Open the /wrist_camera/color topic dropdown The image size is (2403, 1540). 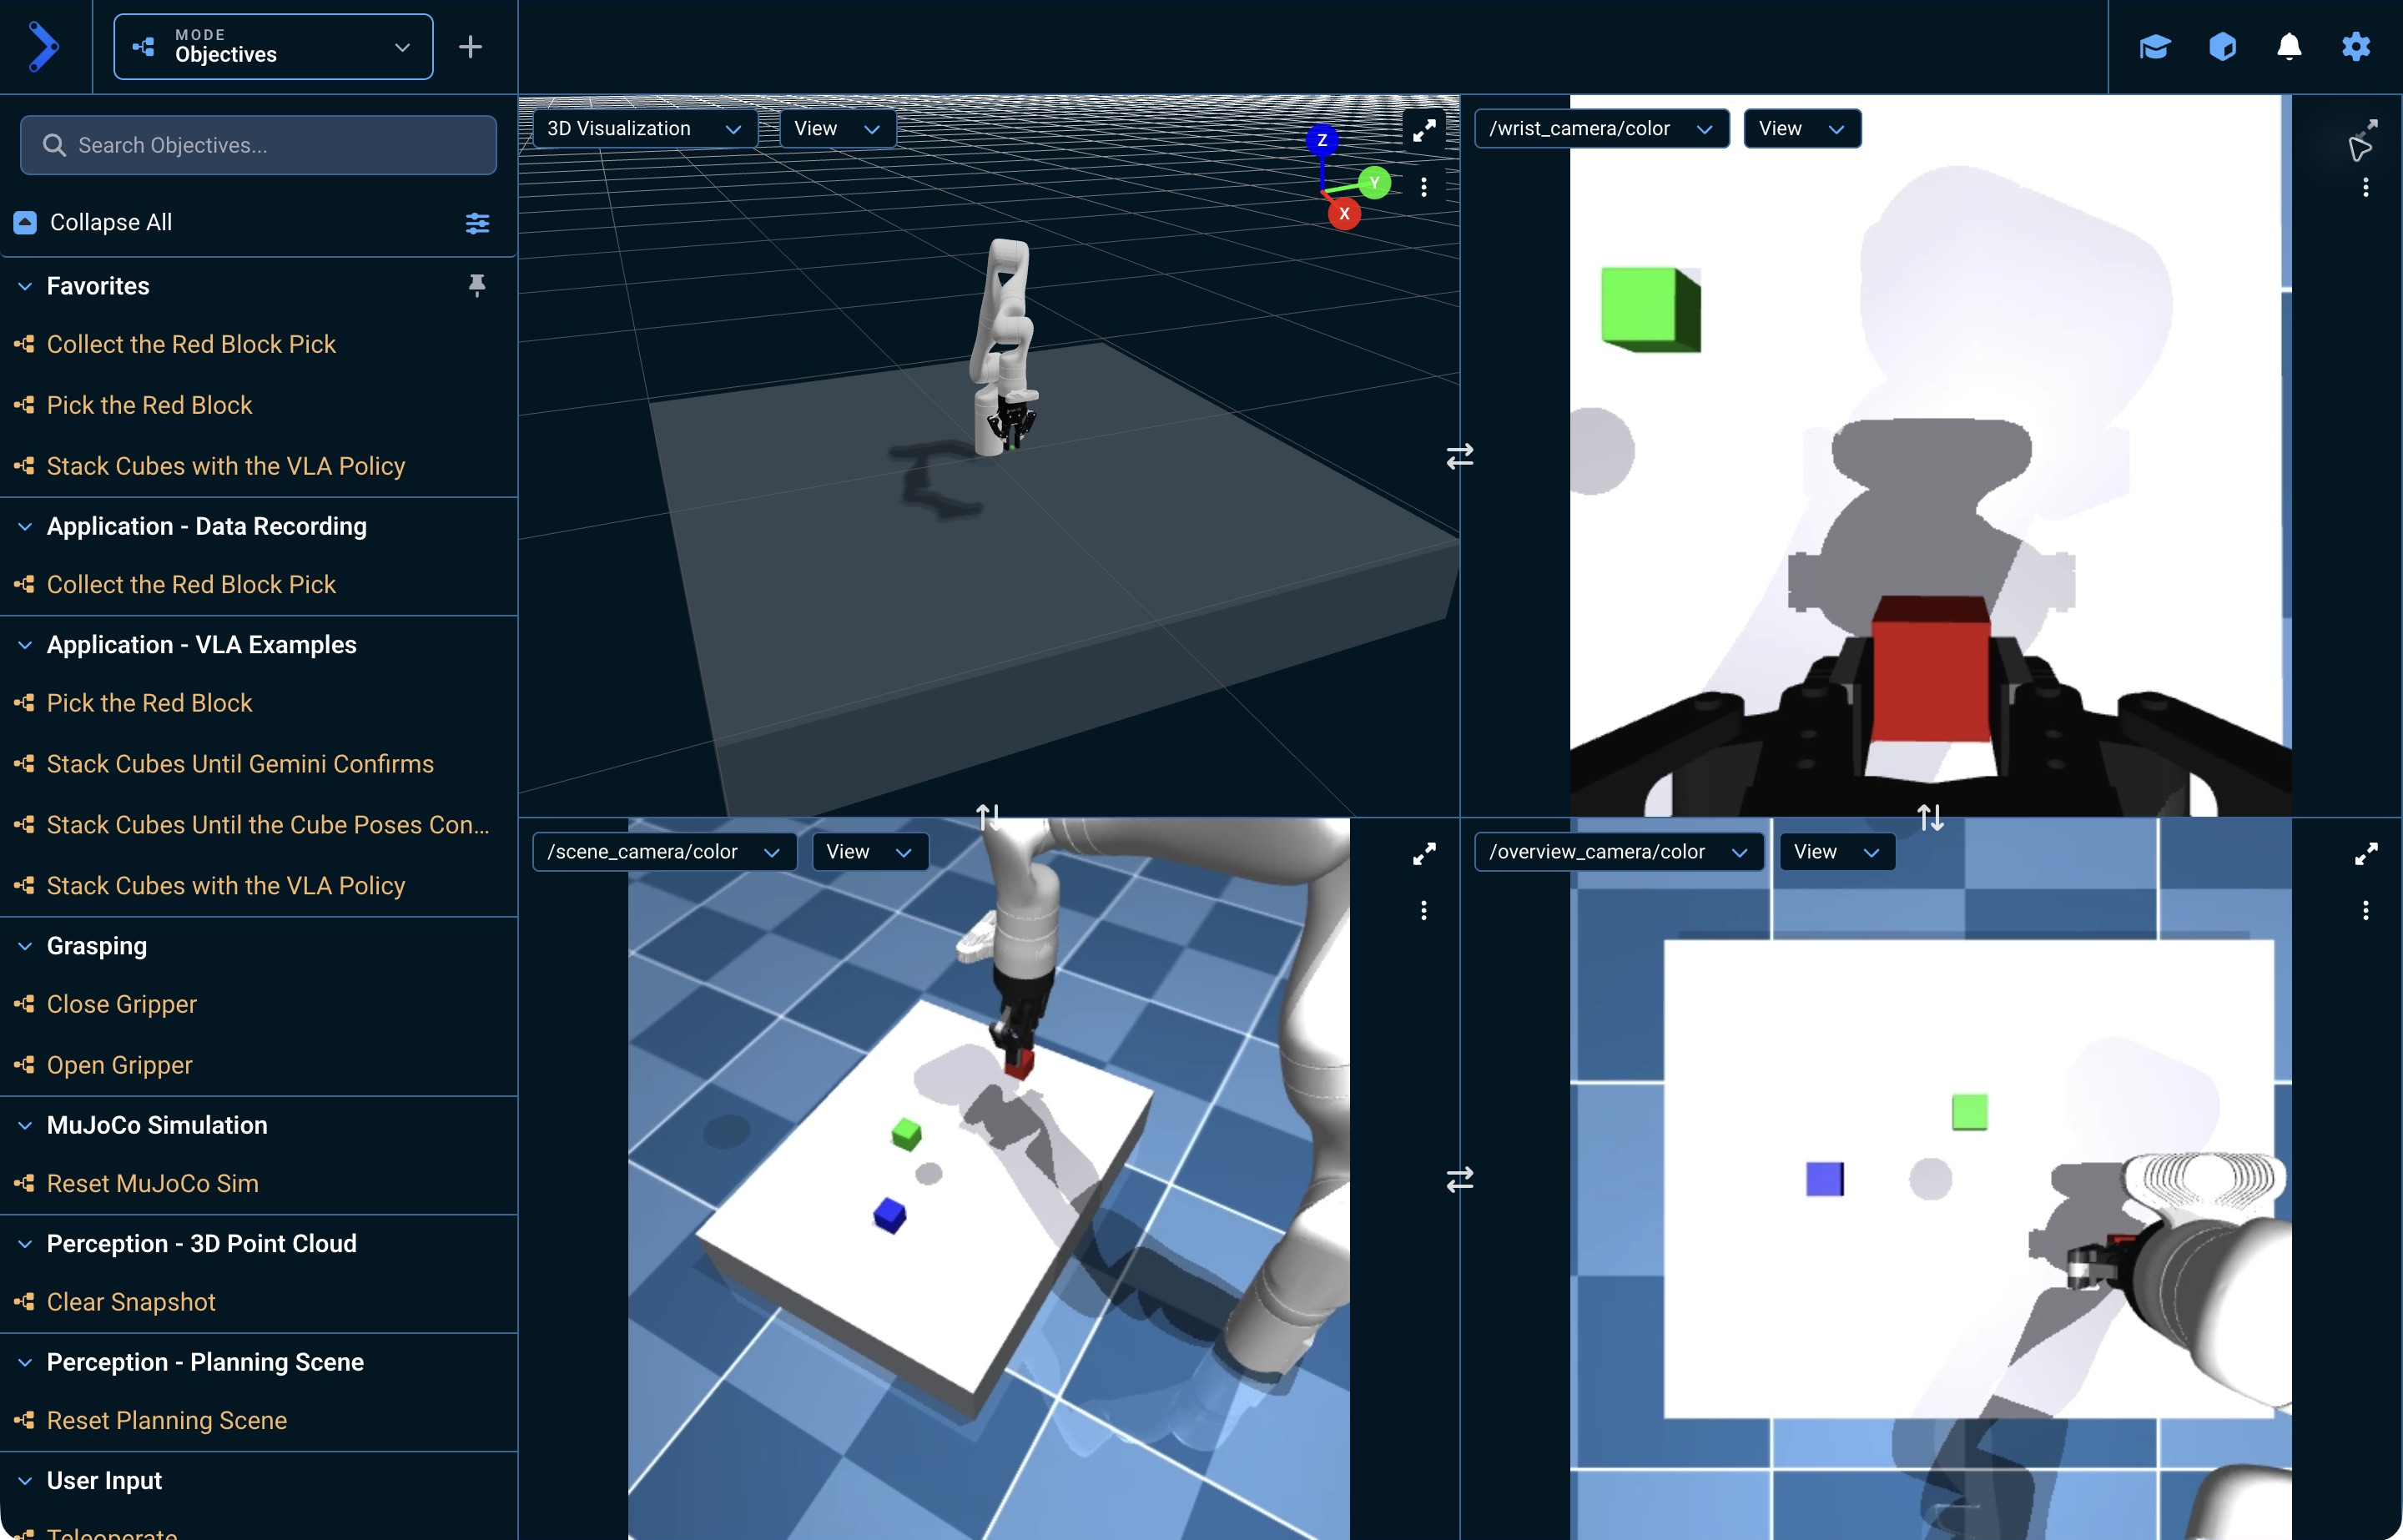point(1601,129)
